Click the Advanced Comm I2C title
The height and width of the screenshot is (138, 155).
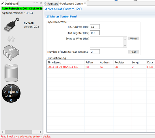click(x=63, y=9)
